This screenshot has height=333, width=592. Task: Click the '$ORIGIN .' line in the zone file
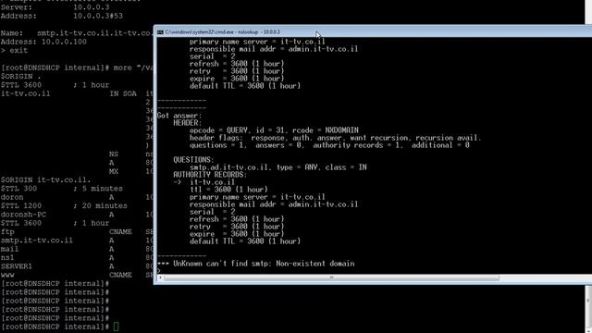tap(20, 77)
